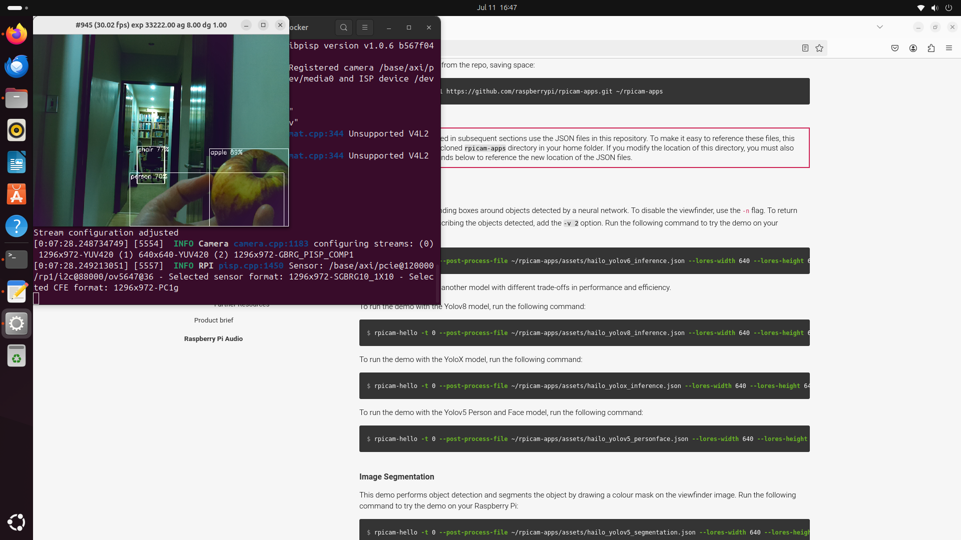Screen dimensions: 961x540
Task: Click the clock date in top bar
Action: [497, 7]
